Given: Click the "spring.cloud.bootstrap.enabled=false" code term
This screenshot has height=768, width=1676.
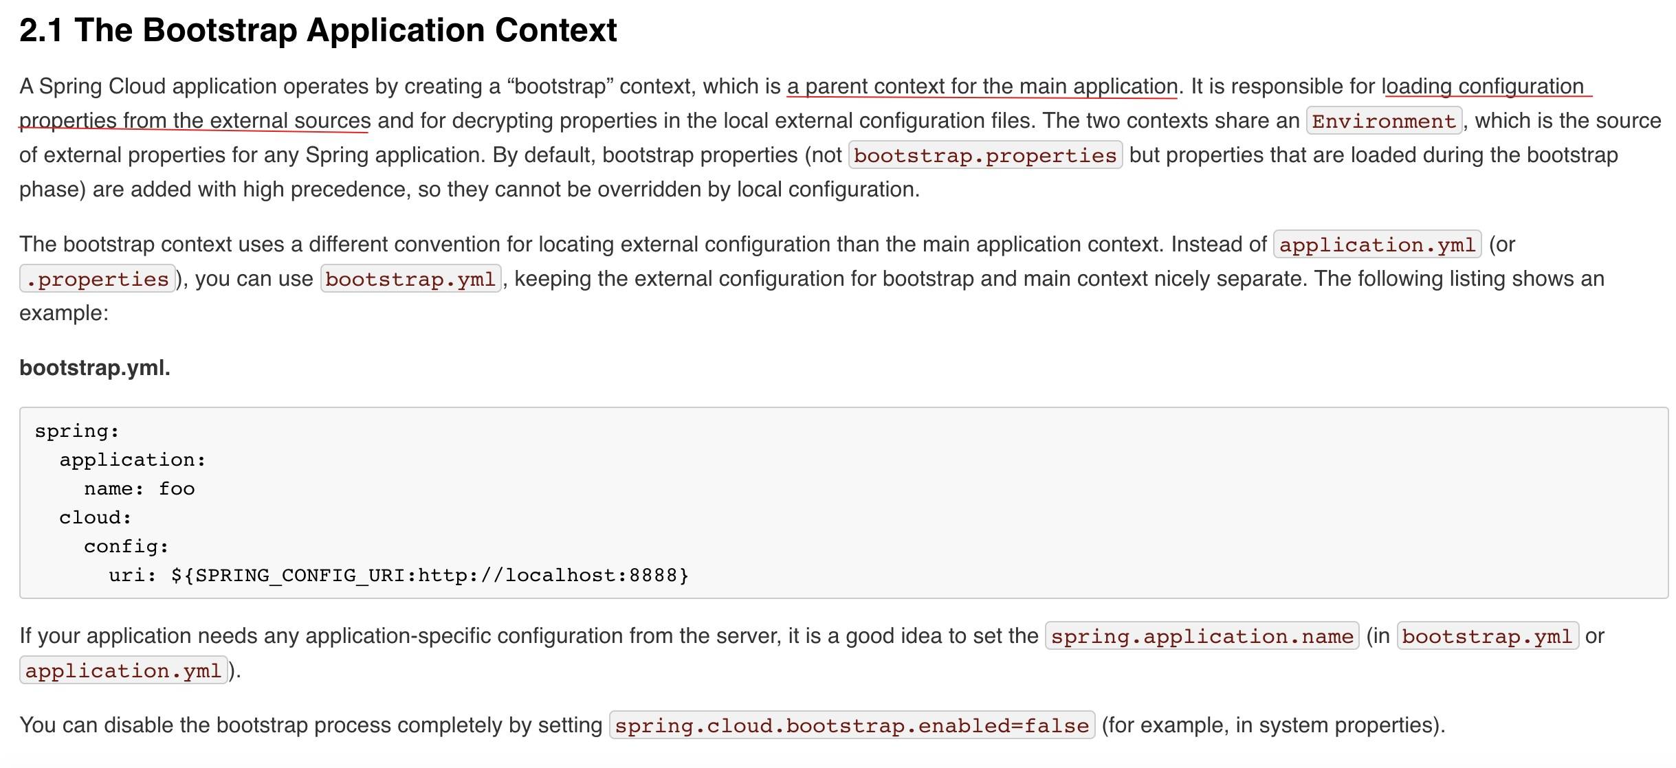Looking at the screenshot, I should (852, 726).
